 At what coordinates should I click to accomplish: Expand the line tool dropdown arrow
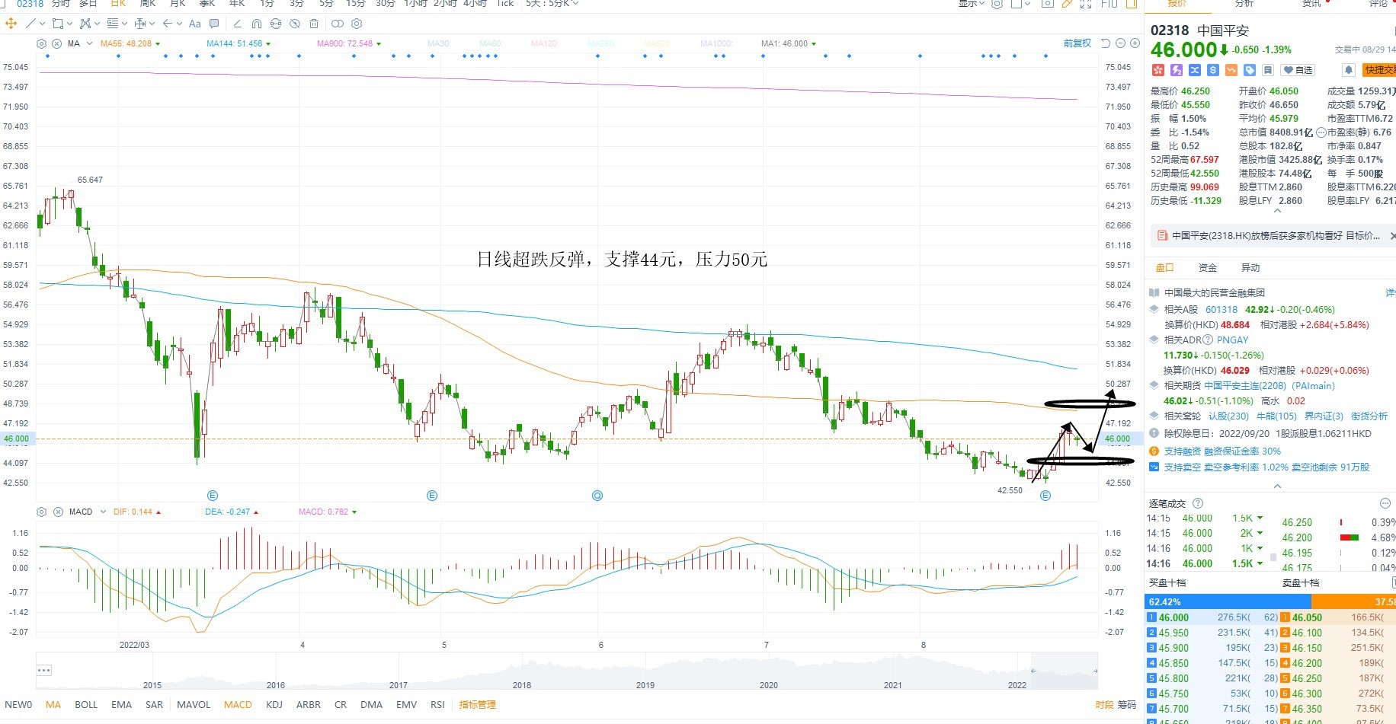pyautogui.click(x=42, y=24)
